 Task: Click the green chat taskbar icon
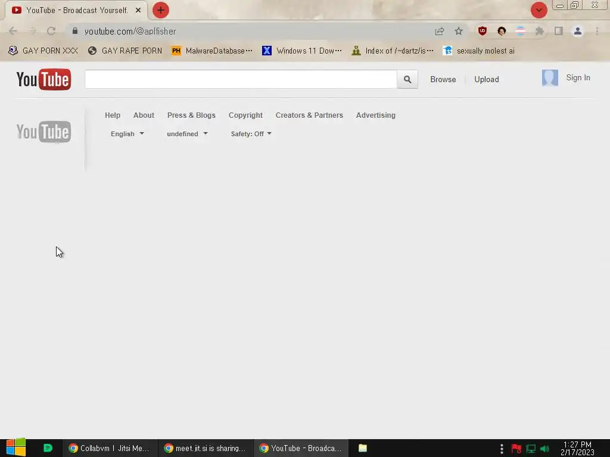coord(48,448)
